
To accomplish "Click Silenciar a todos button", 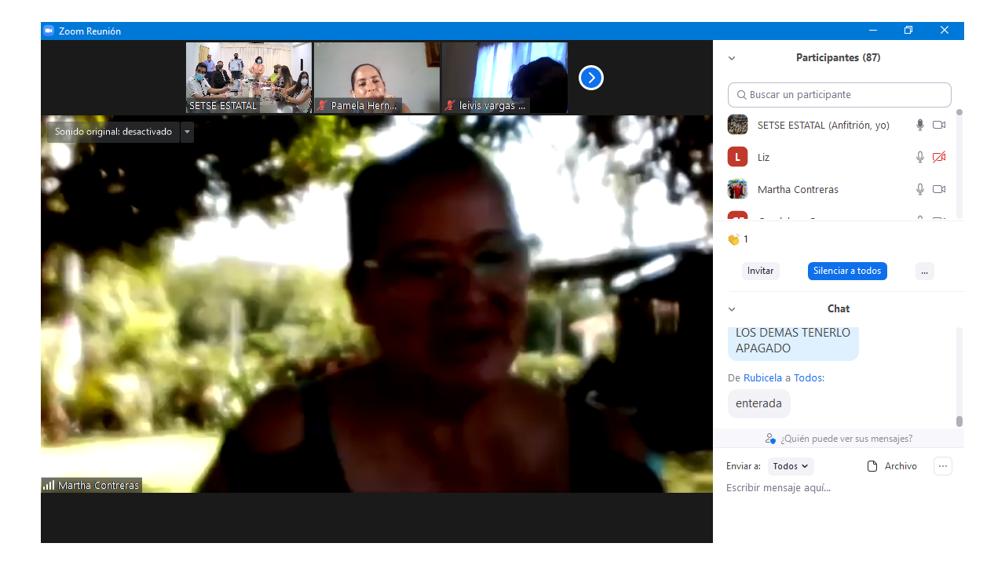I will pos(847,271).
